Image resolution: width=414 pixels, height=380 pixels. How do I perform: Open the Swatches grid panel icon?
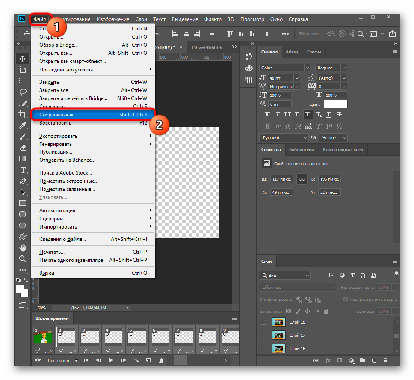point(248,80)
